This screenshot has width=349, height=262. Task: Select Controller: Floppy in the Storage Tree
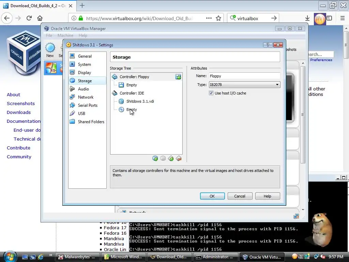(134, 77)
